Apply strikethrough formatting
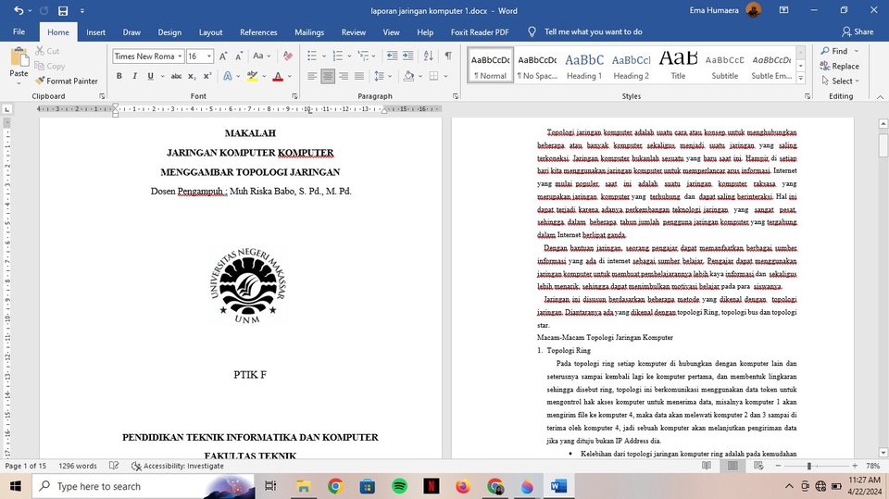Image resolution: width=889 pixels, height=499 pixels. 176,76
